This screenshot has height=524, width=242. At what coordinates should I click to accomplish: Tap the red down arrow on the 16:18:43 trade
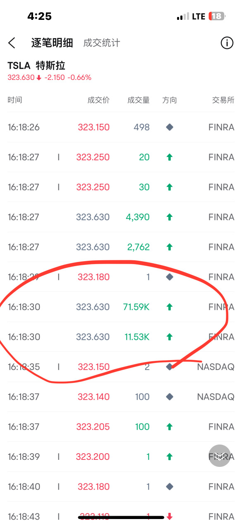click(x=169, y=517)
